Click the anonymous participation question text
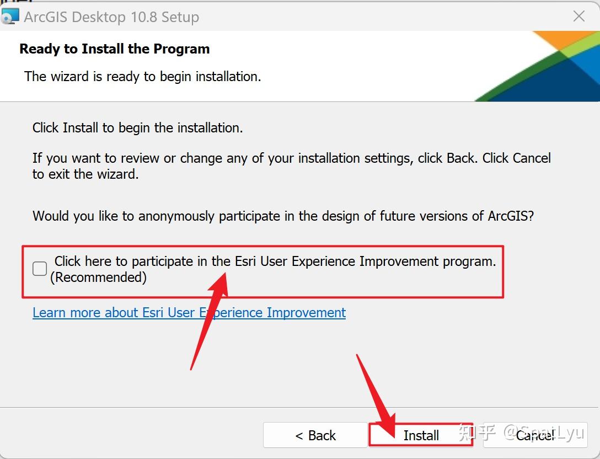 [x=283, y=216]
